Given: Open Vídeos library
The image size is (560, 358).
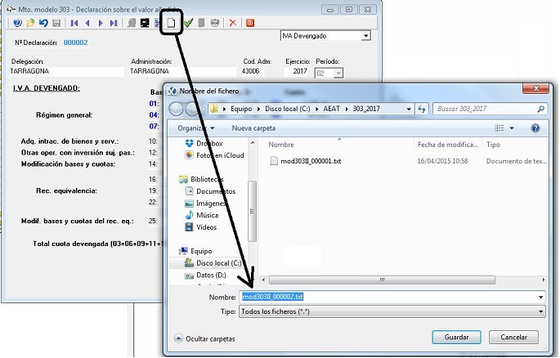Looking at the screenshot, I should (x=201, y=227).
